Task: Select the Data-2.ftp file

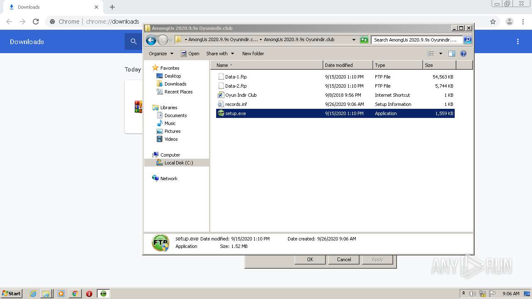Action: coord(335,86)
